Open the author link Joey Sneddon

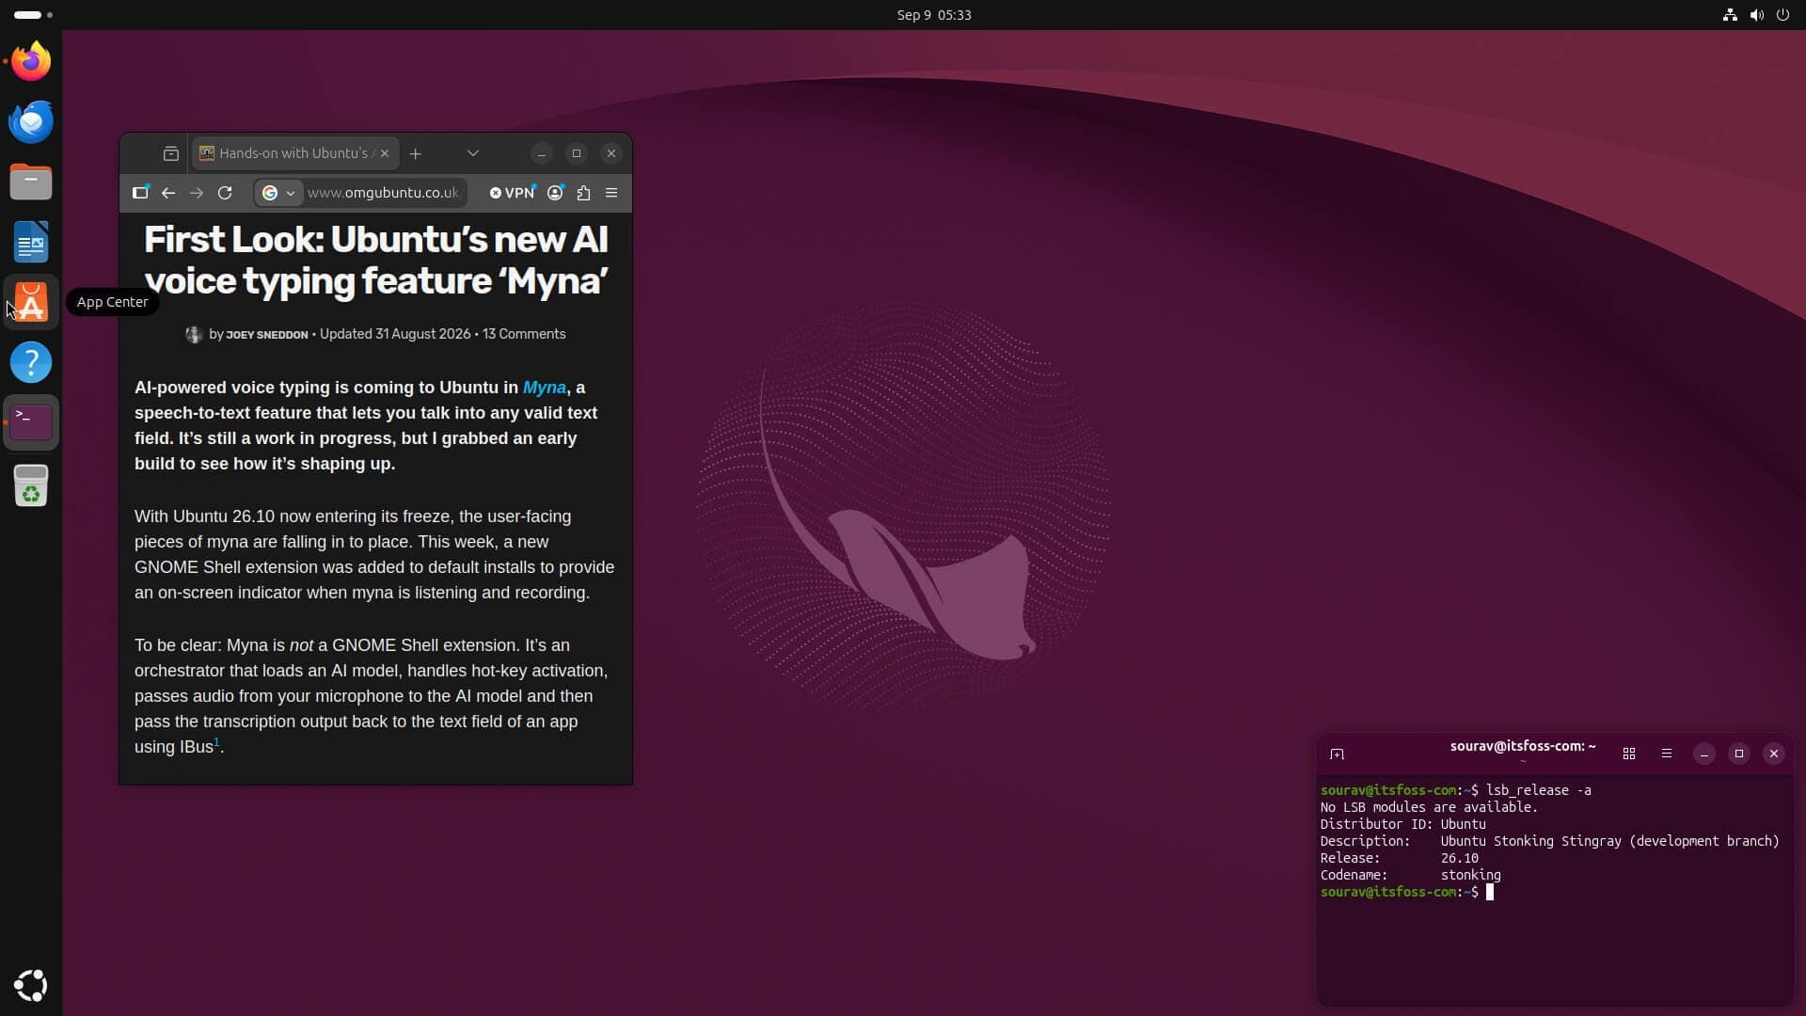click(x=267, y=335)
